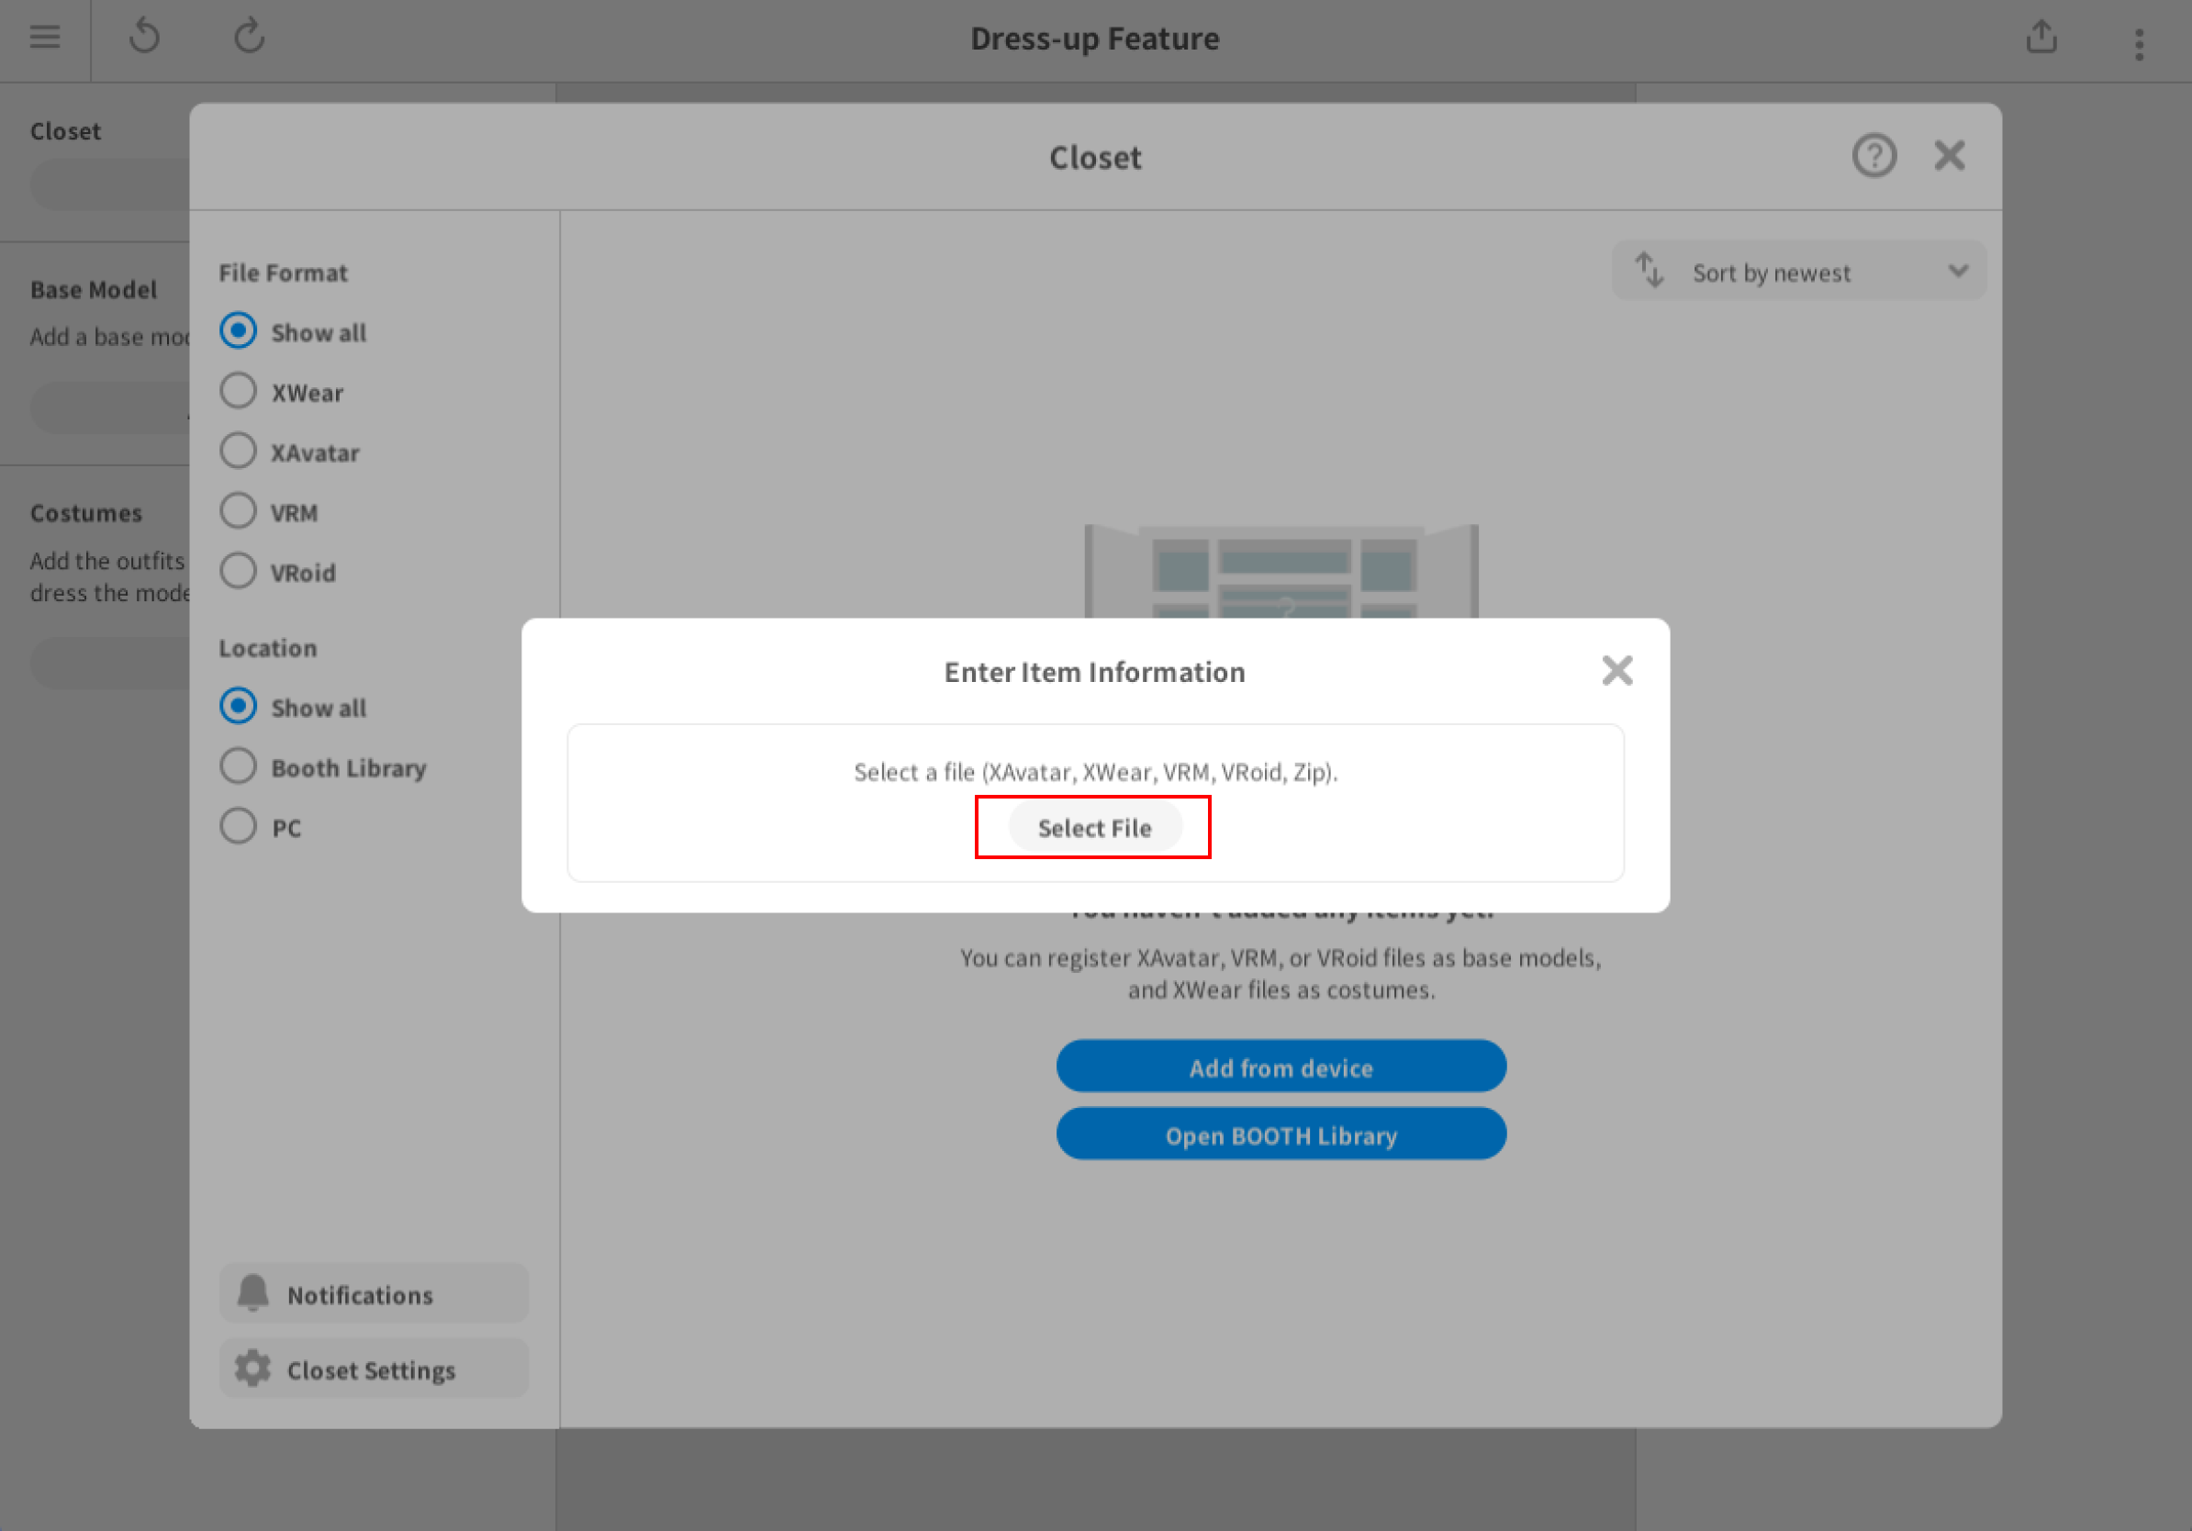The height and width of the screenshot is (1531, 2192).
Task: Expand the Sort by newest dropdown
Action: 1800,271
